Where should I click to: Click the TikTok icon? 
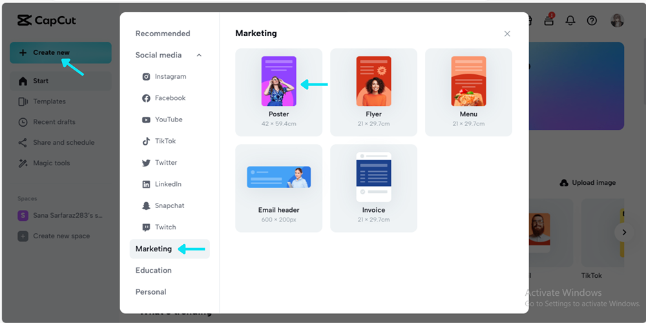146,141
